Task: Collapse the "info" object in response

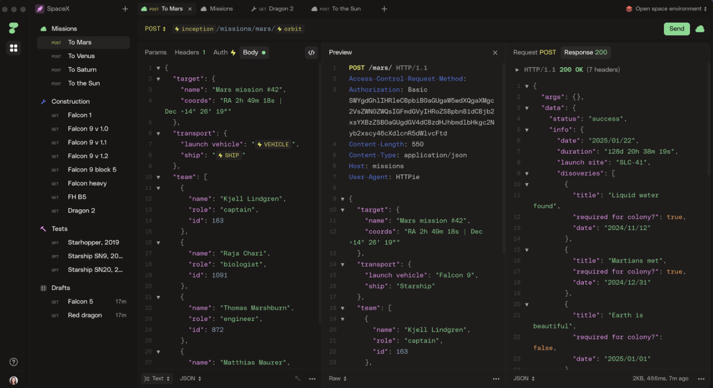Action: [x=527, y=130]
